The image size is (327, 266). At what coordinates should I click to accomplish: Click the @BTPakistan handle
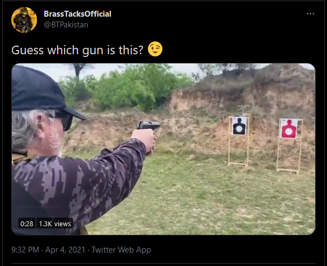point(66,25)
